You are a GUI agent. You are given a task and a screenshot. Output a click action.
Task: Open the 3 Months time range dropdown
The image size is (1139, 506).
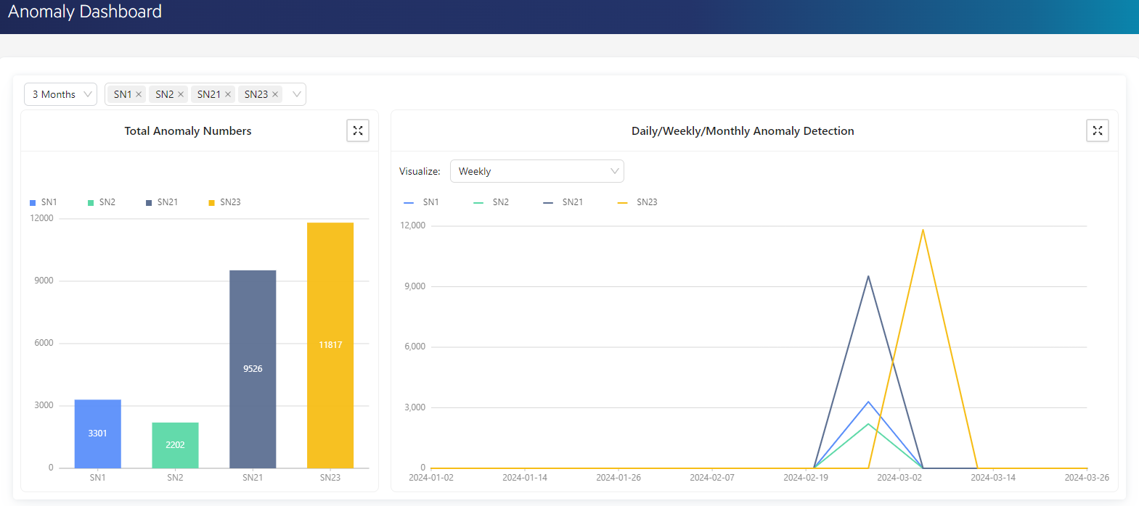point(61,94)
